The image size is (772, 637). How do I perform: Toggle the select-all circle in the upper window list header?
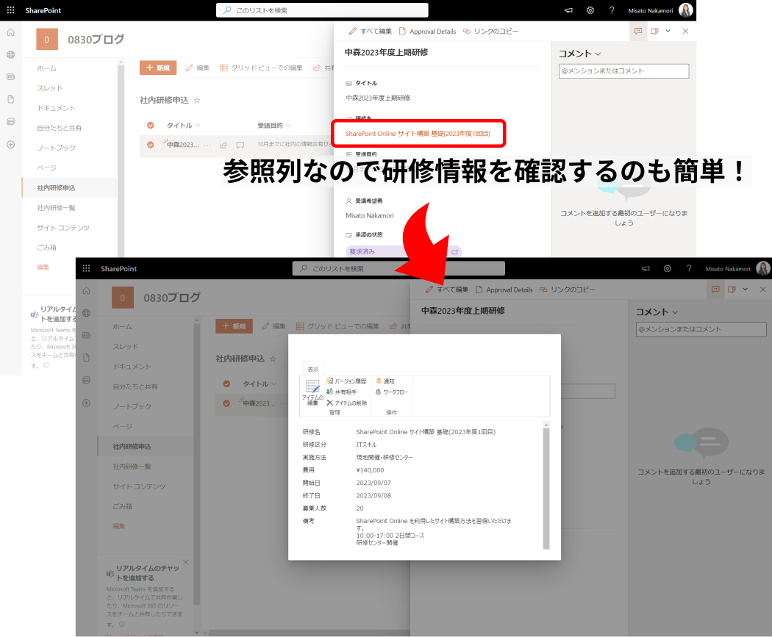[x=151, y=126]
